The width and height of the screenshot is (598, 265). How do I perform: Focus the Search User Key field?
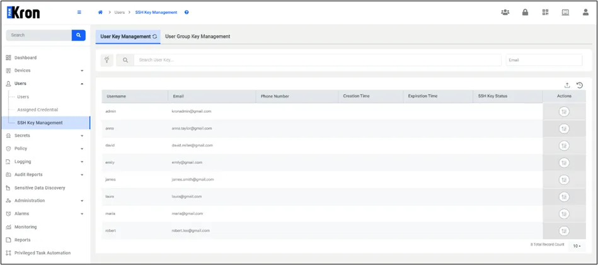click(318, 60)
